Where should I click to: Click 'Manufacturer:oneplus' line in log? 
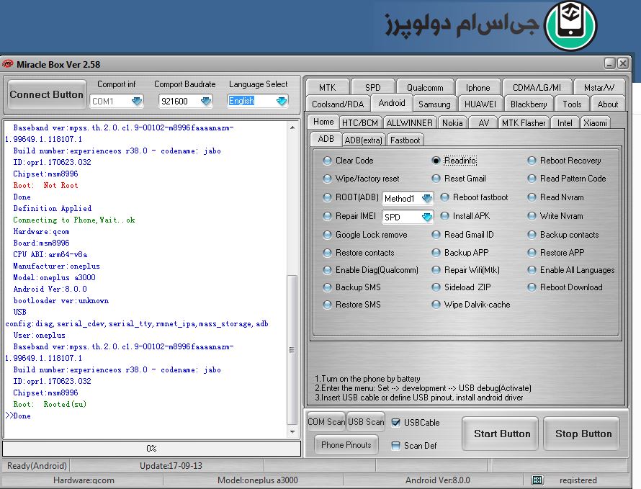point(56,266)
